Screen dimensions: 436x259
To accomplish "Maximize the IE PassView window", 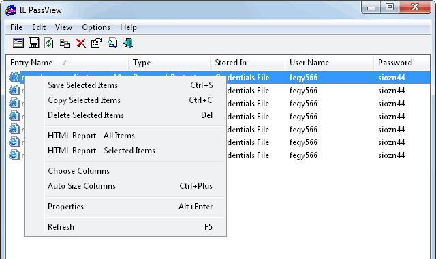I will coord(390,7).
